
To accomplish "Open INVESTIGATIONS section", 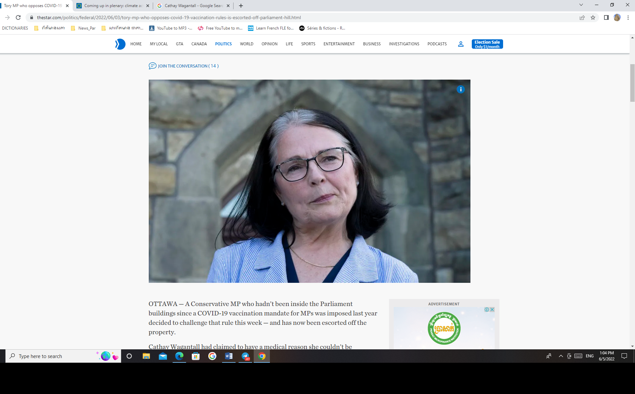I will 404,44.
